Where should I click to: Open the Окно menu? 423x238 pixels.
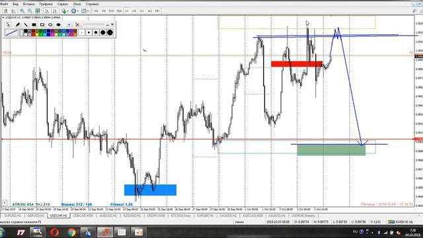coord(77,4)
